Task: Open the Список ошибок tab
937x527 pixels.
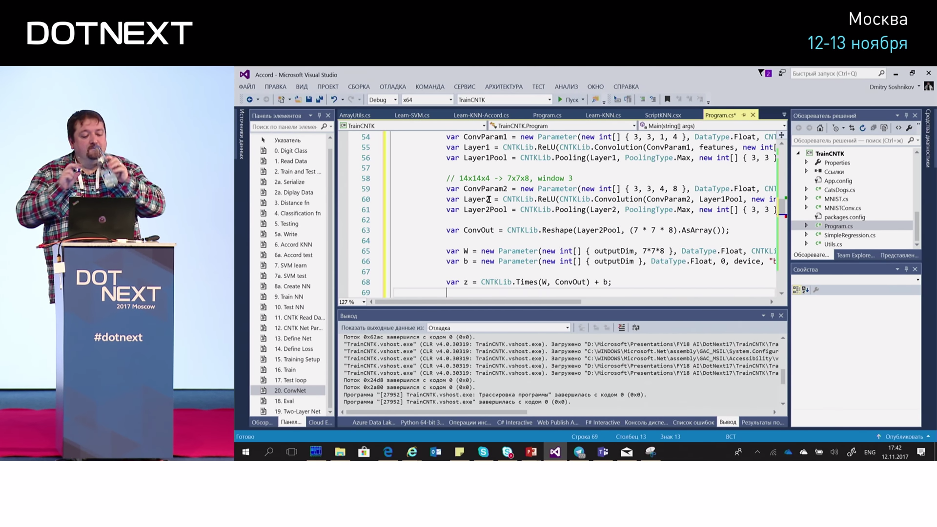Action: [x=693, y=423]
